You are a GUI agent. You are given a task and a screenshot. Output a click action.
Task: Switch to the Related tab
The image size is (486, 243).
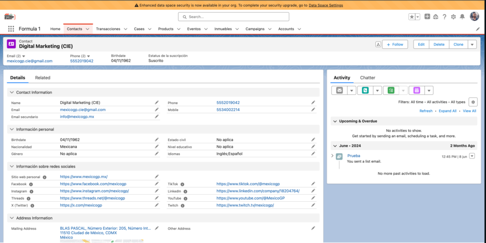(x=43, y=78)
